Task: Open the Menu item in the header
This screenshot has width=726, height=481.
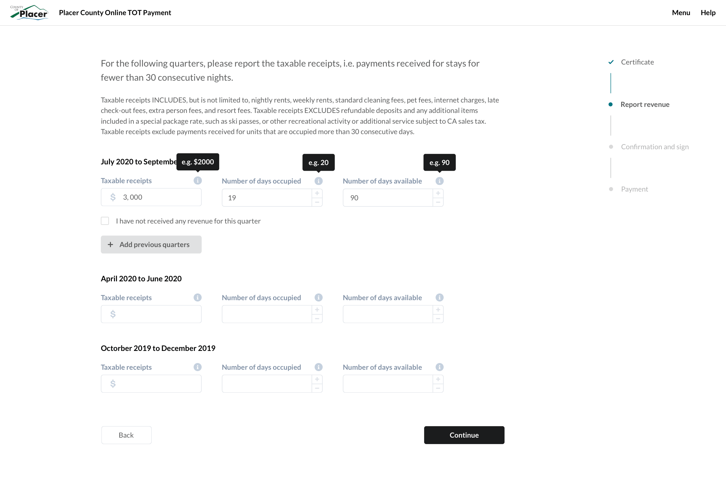Action: pos(681,12)
